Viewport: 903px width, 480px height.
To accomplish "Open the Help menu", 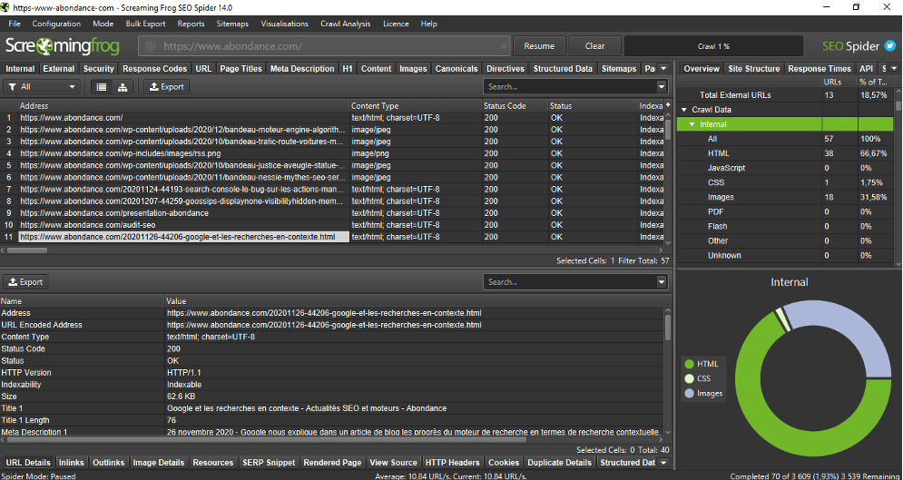I will pos(429,24).
